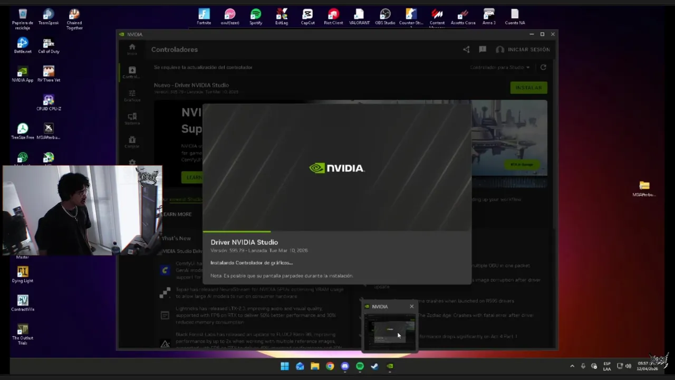
Task: Open the RV There Yet desktop shortcut
Action: pyautogui.click(x=49, y=74)
